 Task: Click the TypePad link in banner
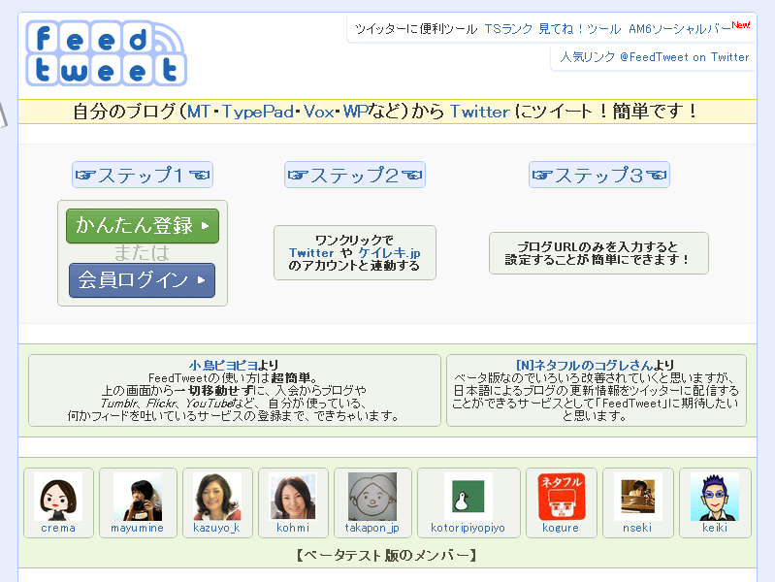[x=257, y=112]
